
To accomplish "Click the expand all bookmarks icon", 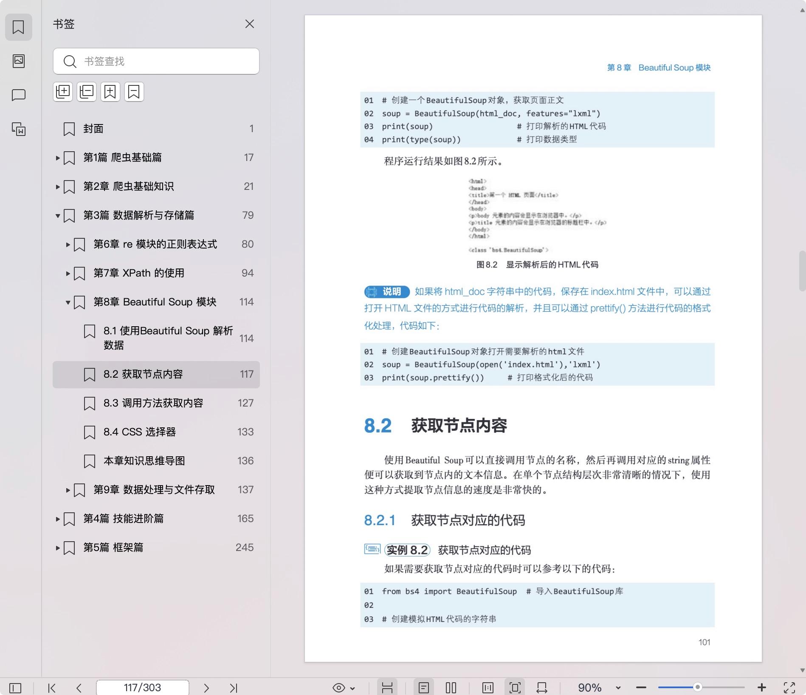I will [x=63, y=92].
